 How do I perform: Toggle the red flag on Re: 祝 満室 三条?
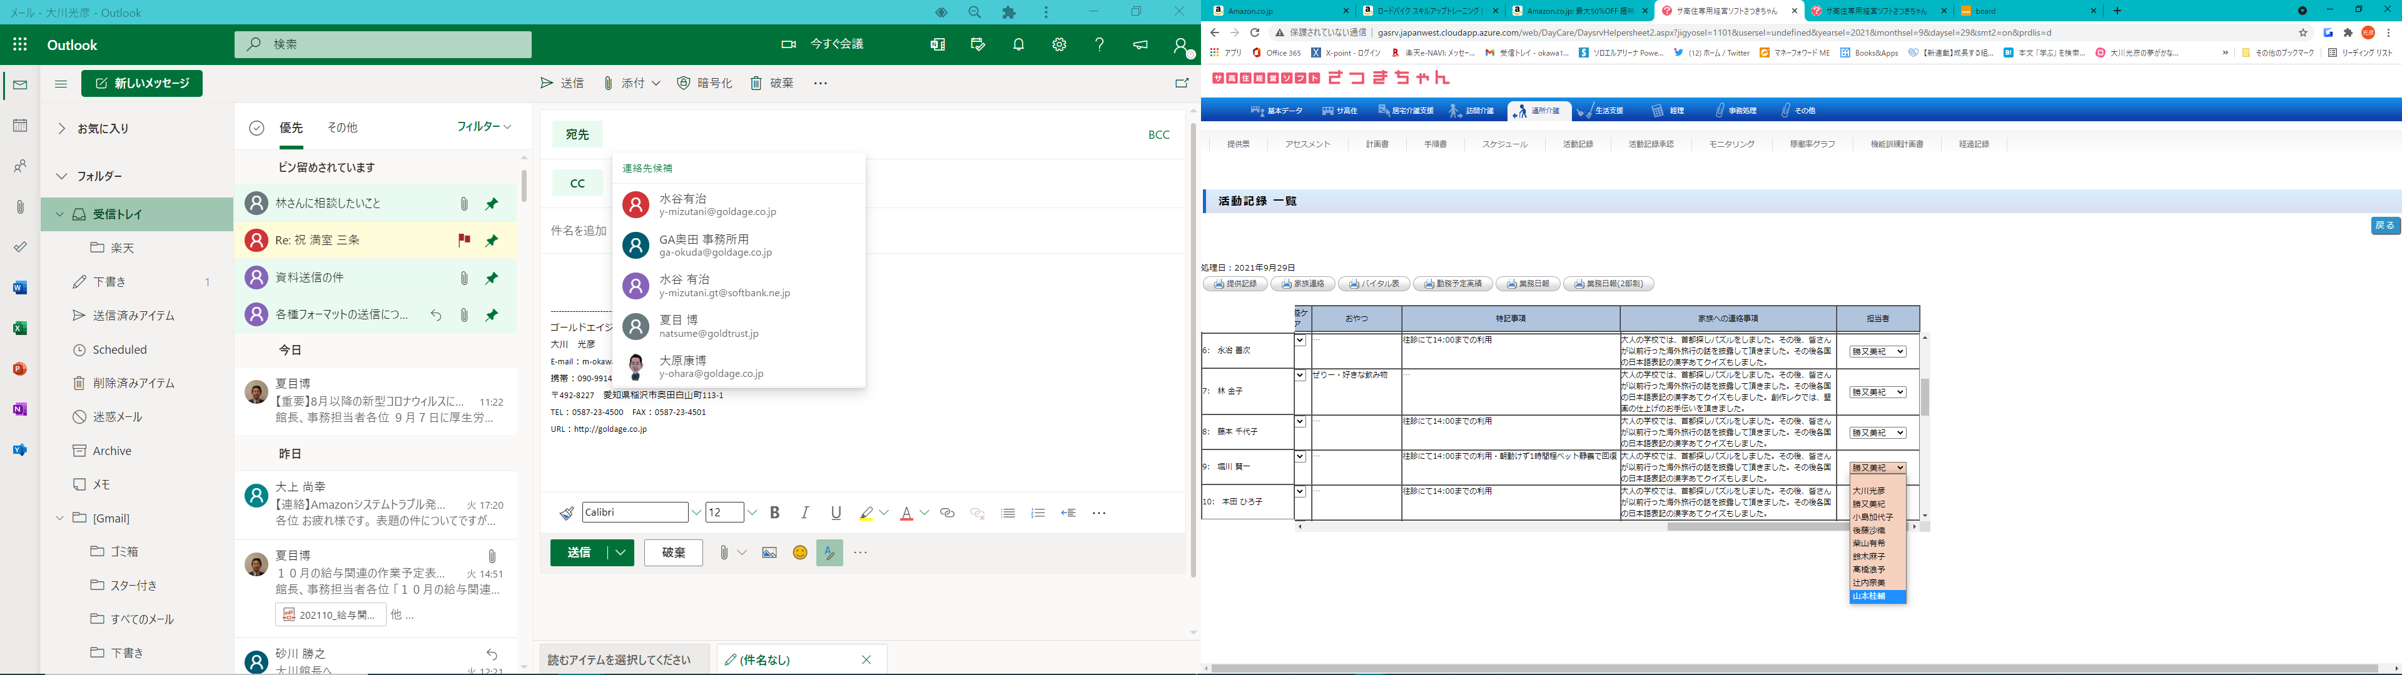click(464, 241)
